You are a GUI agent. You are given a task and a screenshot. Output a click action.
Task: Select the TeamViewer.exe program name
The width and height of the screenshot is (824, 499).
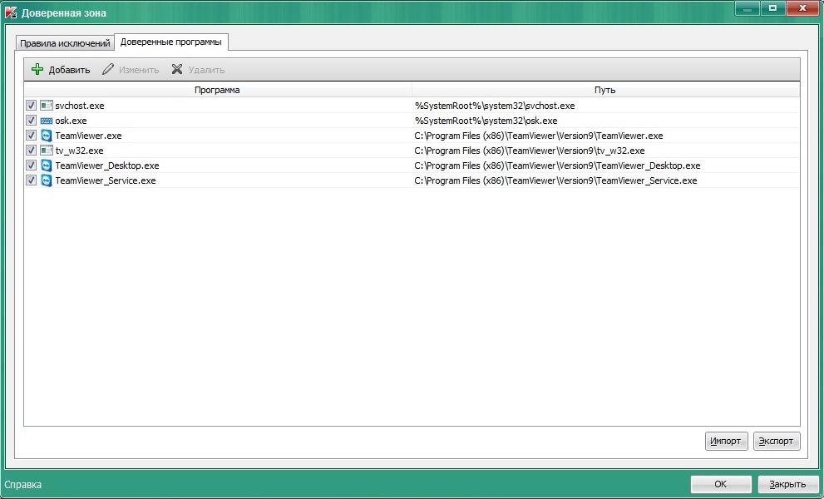click(x=88, y=136)
